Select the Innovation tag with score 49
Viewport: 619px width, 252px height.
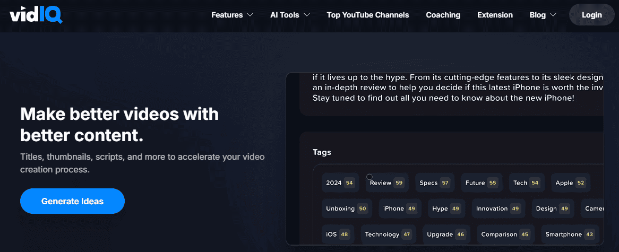(x=498, y=208)
